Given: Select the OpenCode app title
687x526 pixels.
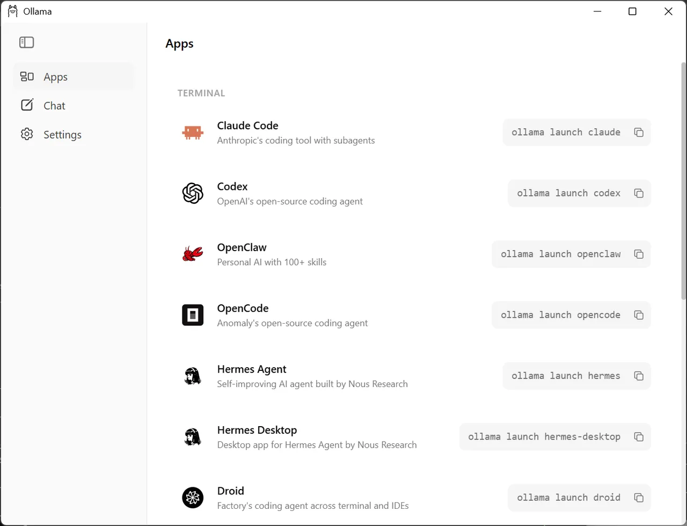Looking at the screenshot, I should [x=243, y=308].
